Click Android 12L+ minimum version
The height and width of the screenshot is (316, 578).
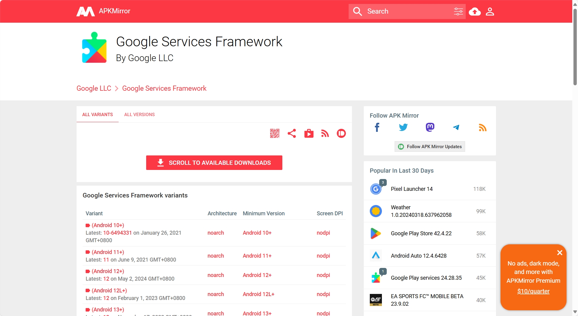pyautogui.click(x=258, y=294)
